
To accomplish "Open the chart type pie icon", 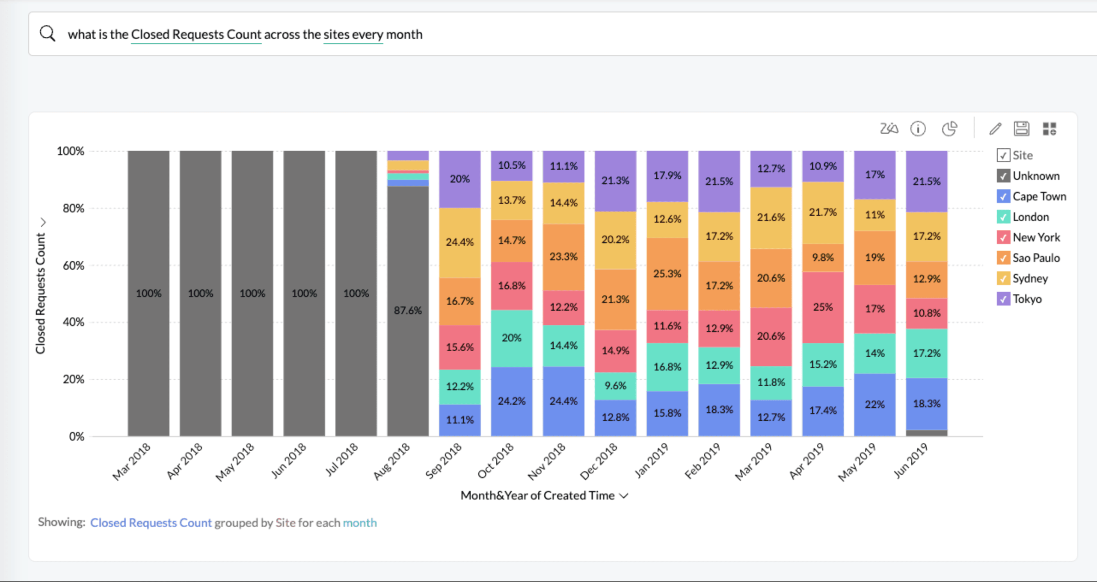I will 949,129.
